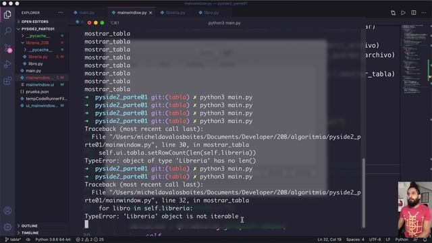
Task: Click Ln 32, Col 19 position indicator
Action: click(329, 240)
